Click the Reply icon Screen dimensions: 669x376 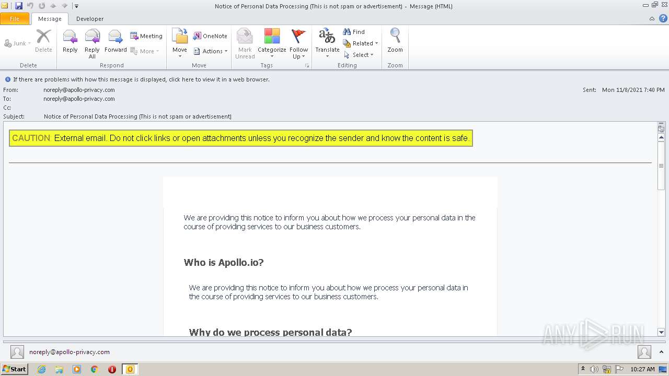70,41
